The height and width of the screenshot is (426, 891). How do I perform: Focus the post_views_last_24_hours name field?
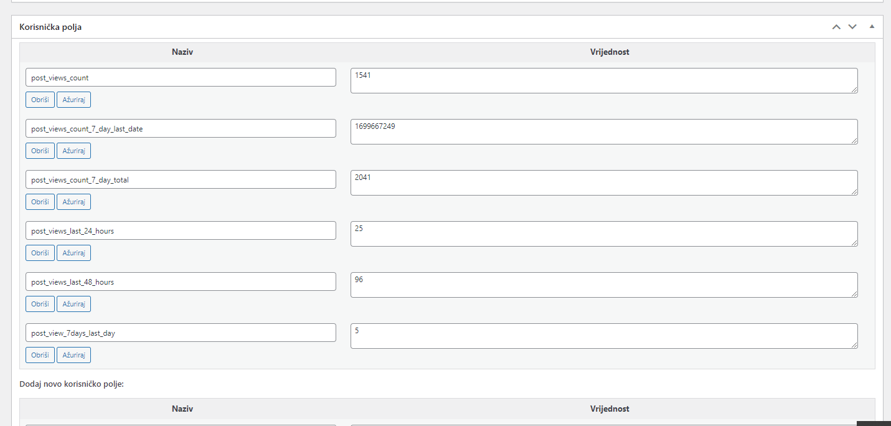(x=181, y=231)
